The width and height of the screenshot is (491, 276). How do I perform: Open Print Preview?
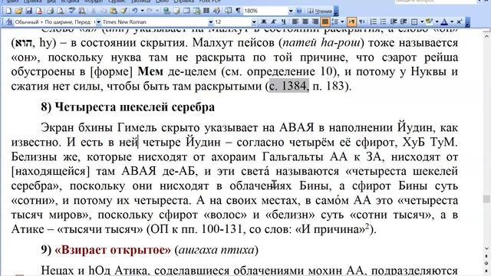pos(60,11)
